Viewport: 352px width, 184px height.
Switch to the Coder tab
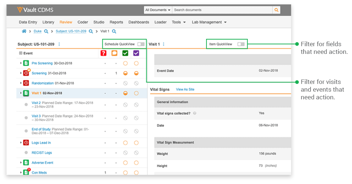pos(82,22)
